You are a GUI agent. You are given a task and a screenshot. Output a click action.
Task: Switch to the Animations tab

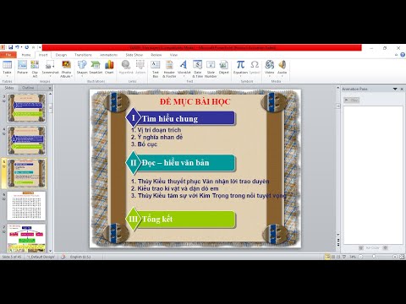pyautogui.click(x=108, y=55)
